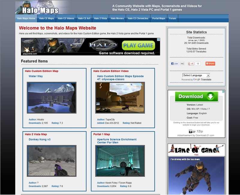Go to Halo CE Videos tab
Screen dimensions: 240x195
click(66, 18)
